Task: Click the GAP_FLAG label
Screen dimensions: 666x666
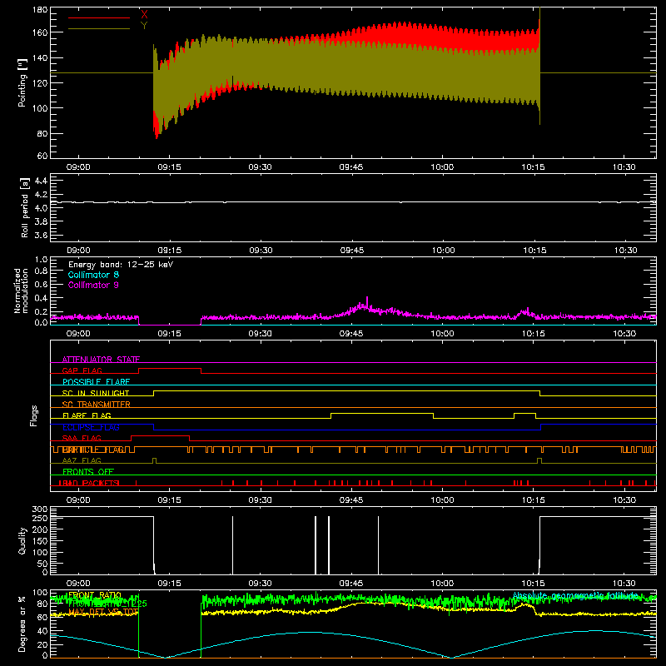Action: click(x=82, y=370)
